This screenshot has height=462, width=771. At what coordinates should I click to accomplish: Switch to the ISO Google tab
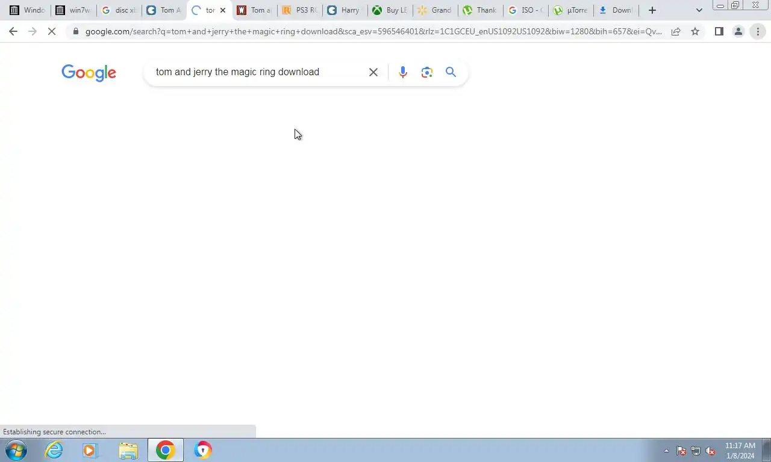pyautogui.click(x=525, y=10)
